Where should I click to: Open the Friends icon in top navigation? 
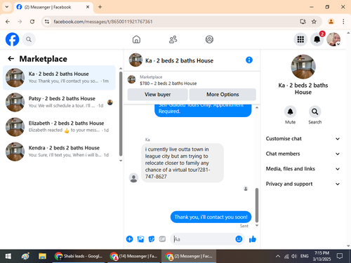click(x=173, y=39)
